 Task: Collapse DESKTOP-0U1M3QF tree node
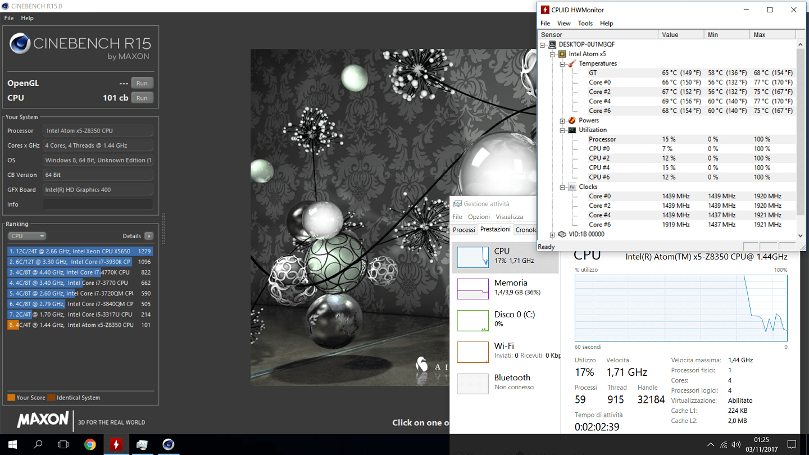tap(543, 45)
